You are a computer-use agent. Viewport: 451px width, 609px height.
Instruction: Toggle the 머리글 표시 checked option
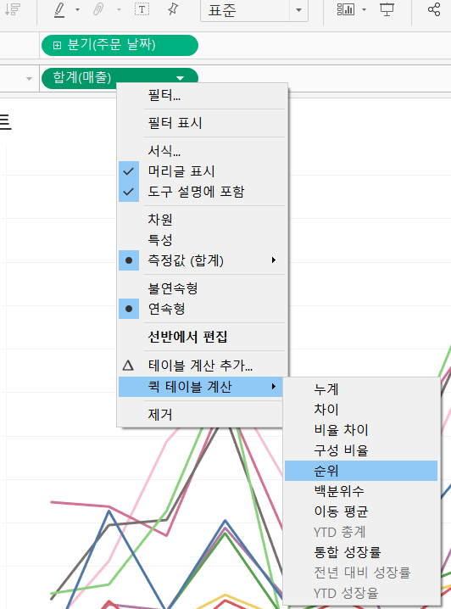click(x=202, y=171)
